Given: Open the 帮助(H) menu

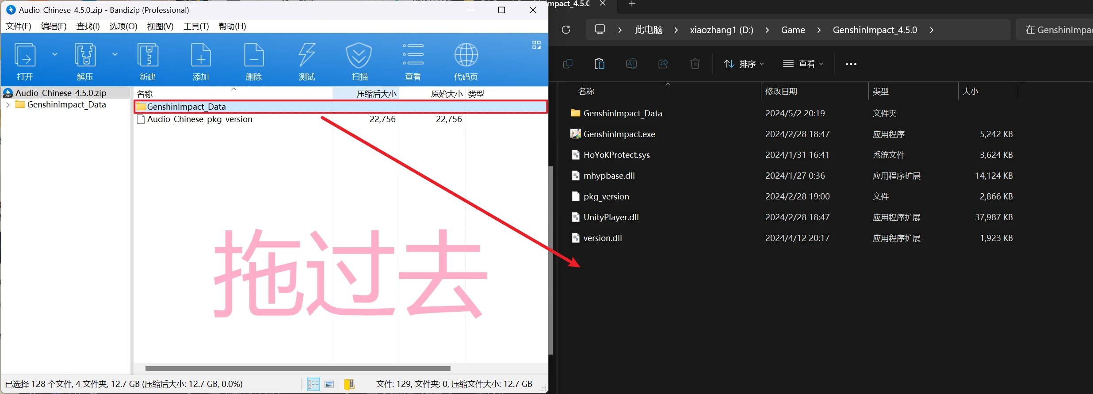Looking at the screenshot, I should point(233,26).
